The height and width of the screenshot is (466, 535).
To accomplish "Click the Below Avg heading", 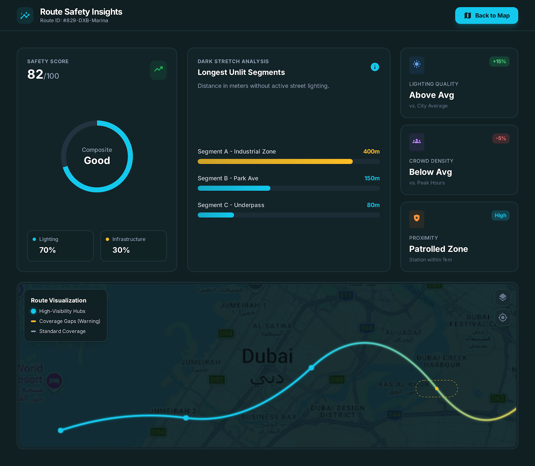I will click(430, 172).
